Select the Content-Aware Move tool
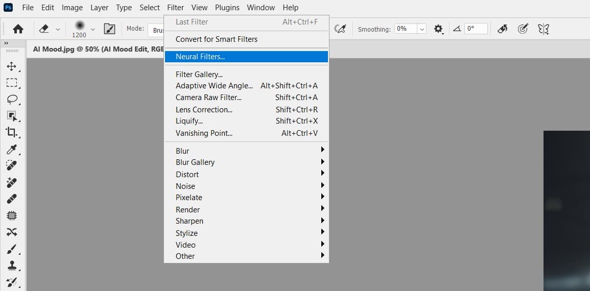This screenshot has width=590, height=291. tap(12, 232)
